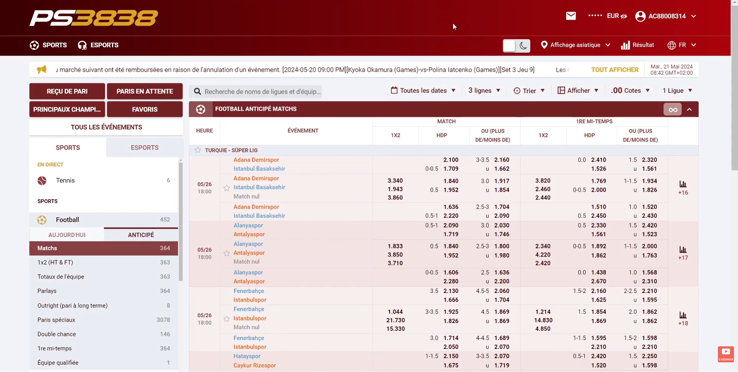Expand the Toutes les dates dropdown
This screenshot has height=372, width=738.
423,91
